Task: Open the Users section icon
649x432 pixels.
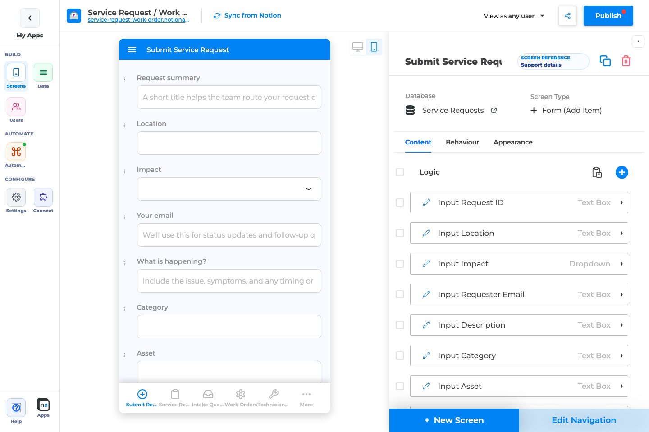Action: [16, 107]
